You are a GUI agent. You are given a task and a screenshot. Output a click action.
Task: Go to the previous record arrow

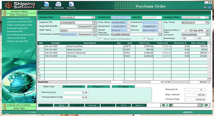(x=167, y=105)
